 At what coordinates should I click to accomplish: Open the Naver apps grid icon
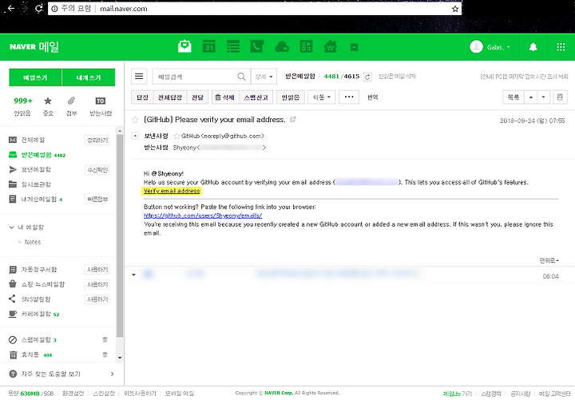coord(561,47)
